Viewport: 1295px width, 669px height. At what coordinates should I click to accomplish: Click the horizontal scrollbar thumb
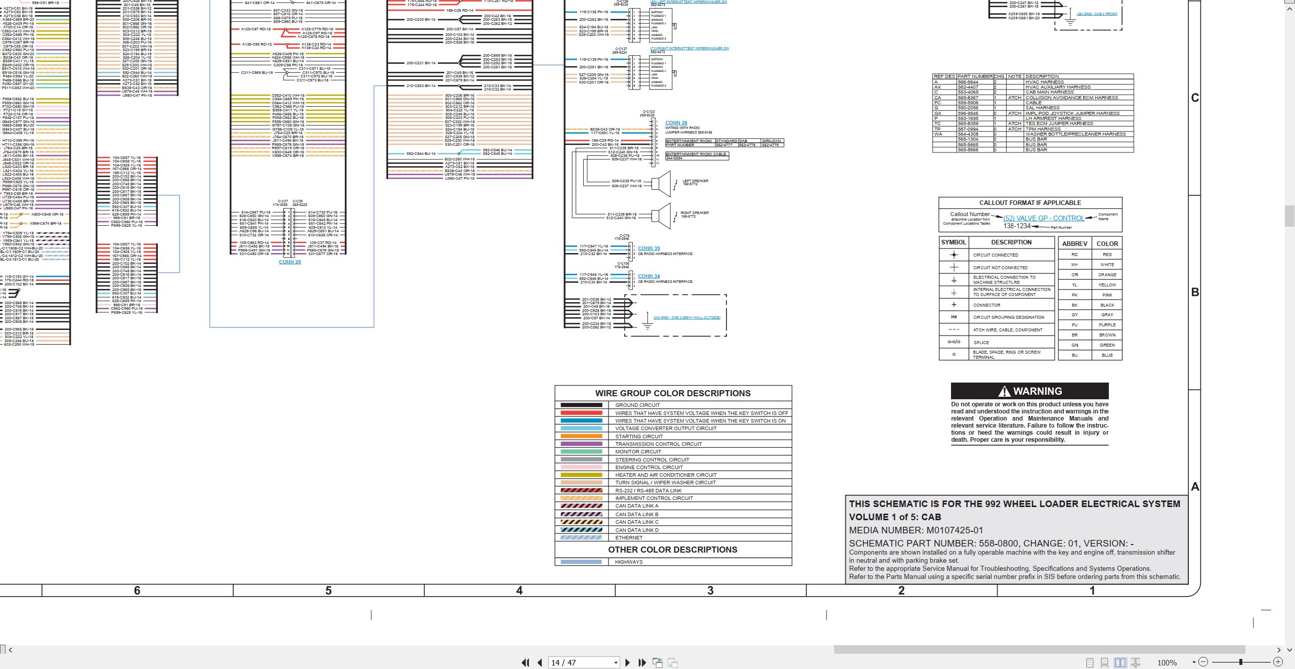(1039, 650)
